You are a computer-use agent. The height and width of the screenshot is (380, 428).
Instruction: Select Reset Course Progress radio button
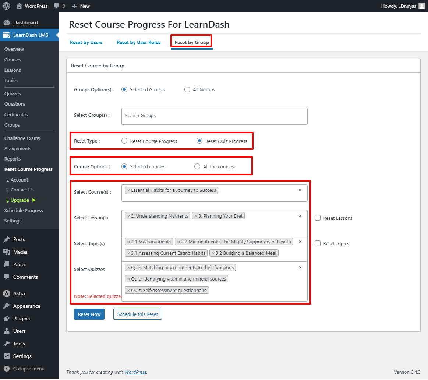124,141
